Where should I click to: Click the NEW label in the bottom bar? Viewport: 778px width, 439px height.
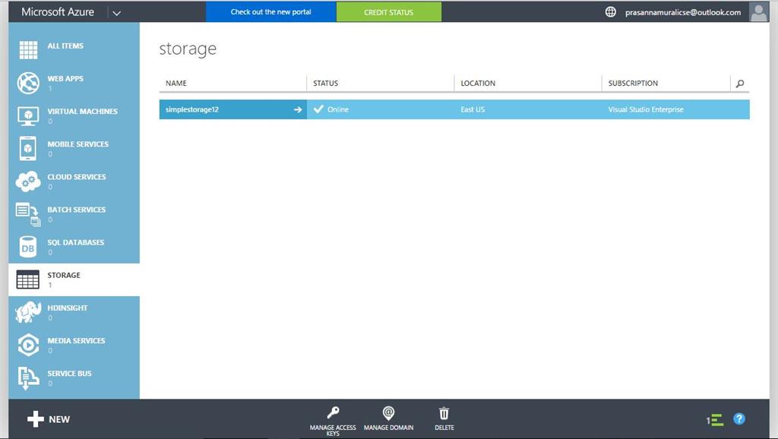[x=59, y=420]
